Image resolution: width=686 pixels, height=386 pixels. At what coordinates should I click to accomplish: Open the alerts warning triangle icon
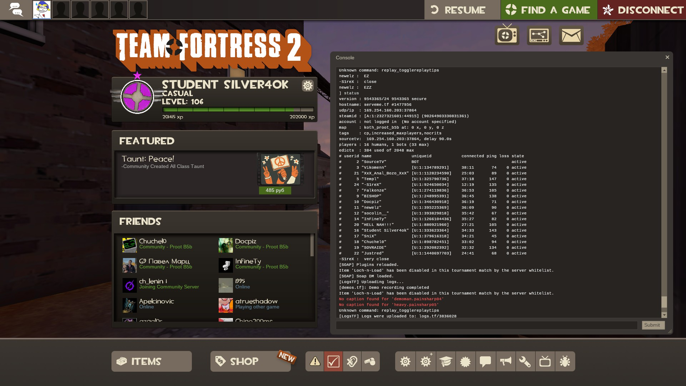pos(315,361)
